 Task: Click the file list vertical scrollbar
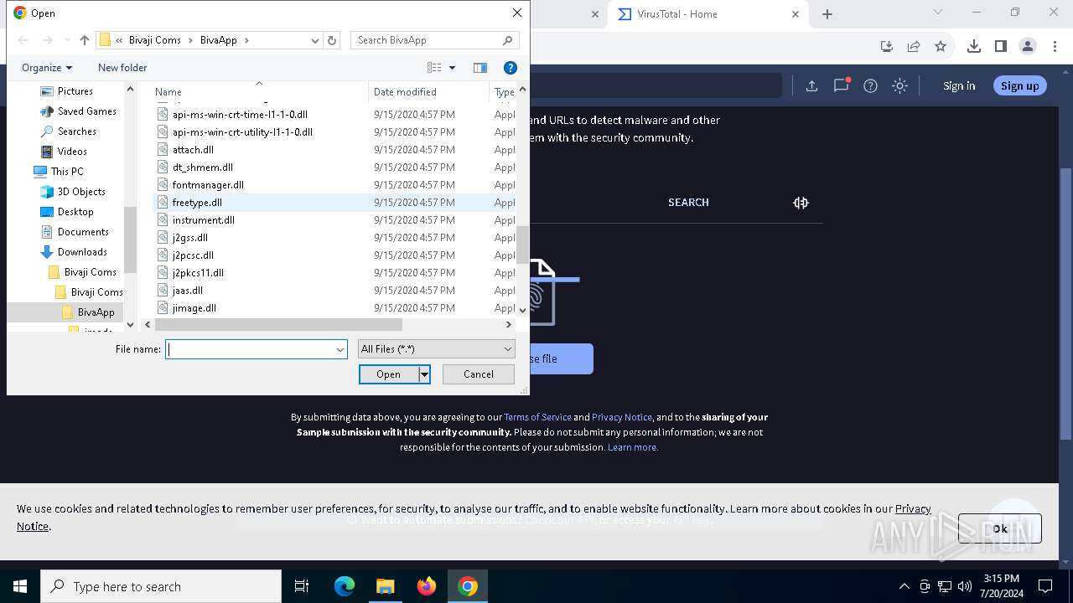(x=523, y=245)
